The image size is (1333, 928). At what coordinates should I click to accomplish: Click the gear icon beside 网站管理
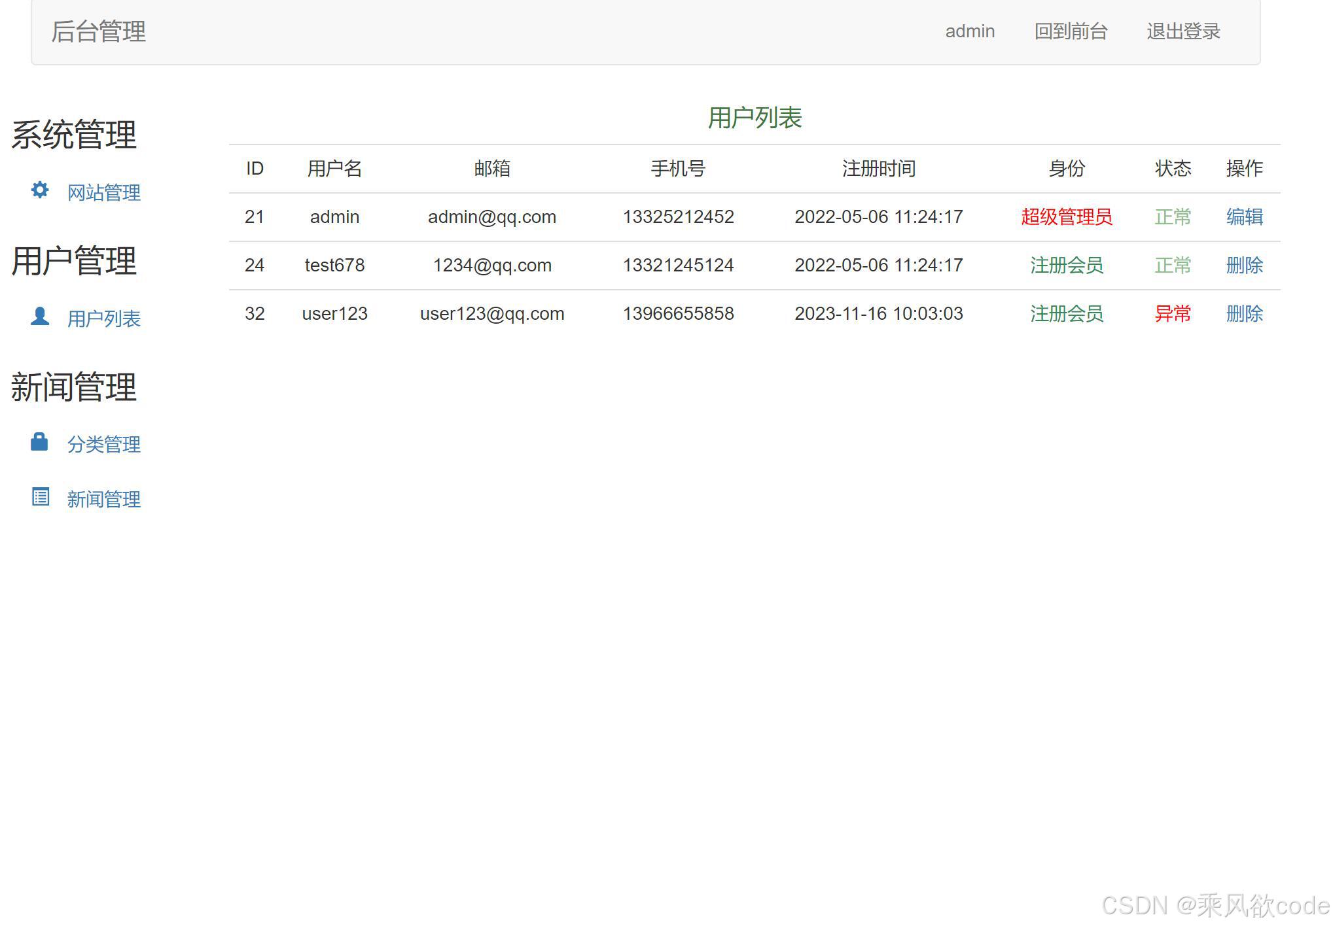click(40, 190)
